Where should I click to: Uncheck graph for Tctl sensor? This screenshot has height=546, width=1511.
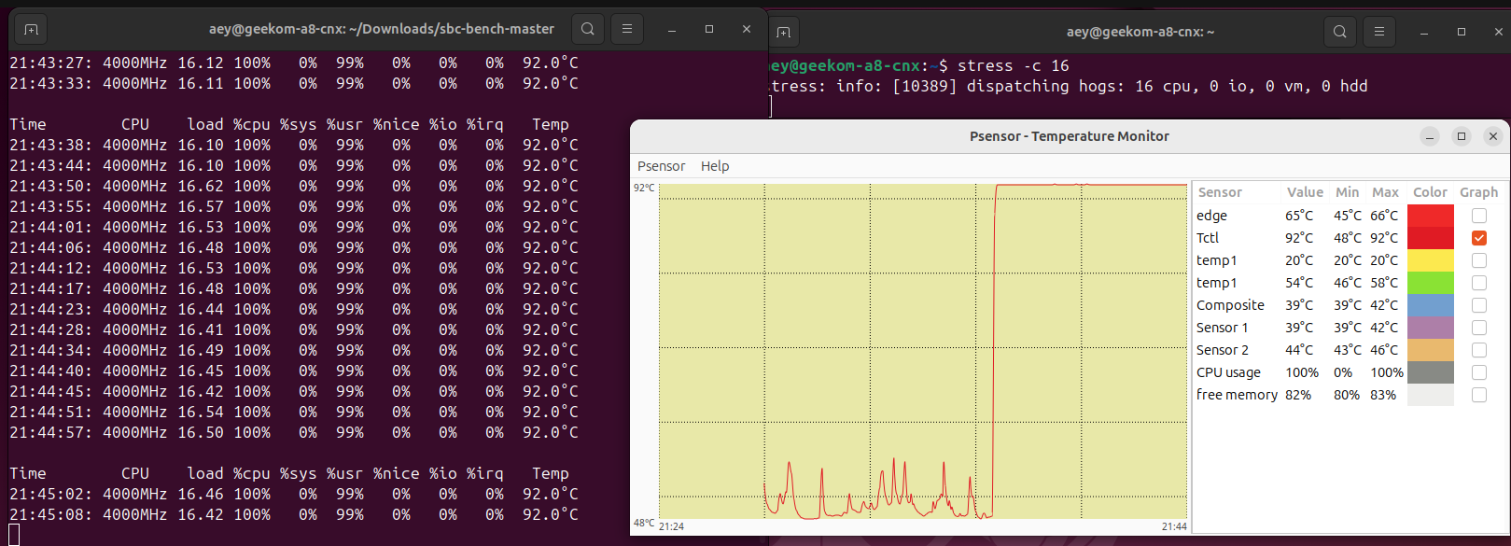click(x=1479, y=238)
